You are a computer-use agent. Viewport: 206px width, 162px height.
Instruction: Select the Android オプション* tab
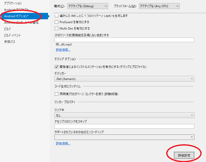(25, 16)
